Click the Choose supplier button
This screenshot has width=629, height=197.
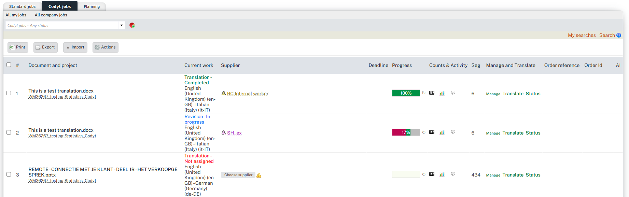tap(238, 175)
